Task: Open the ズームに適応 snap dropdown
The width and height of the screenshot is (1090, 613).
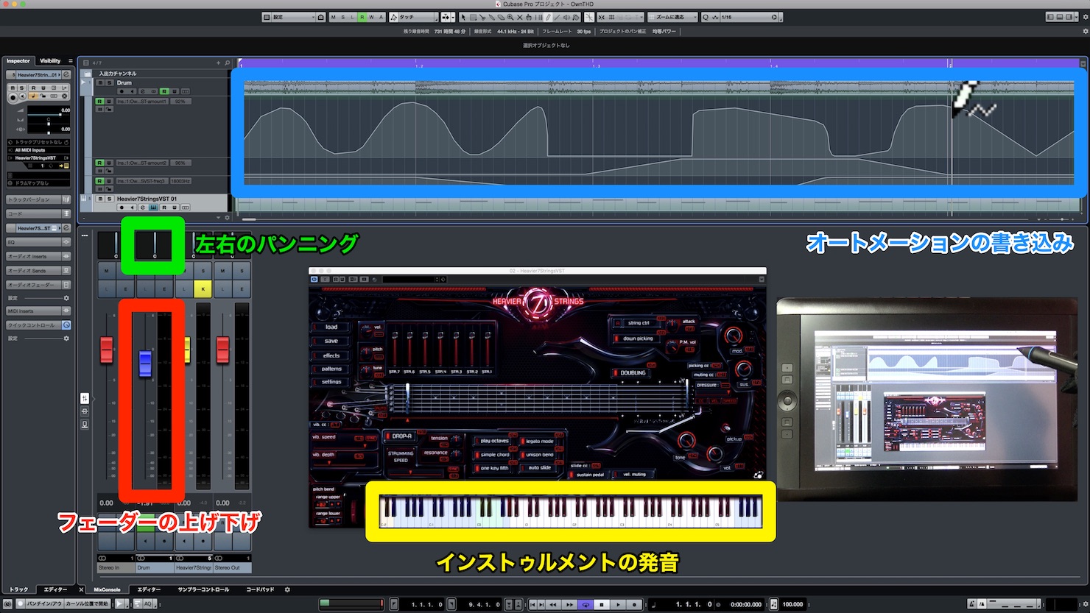Action: [x=672, y=17]
